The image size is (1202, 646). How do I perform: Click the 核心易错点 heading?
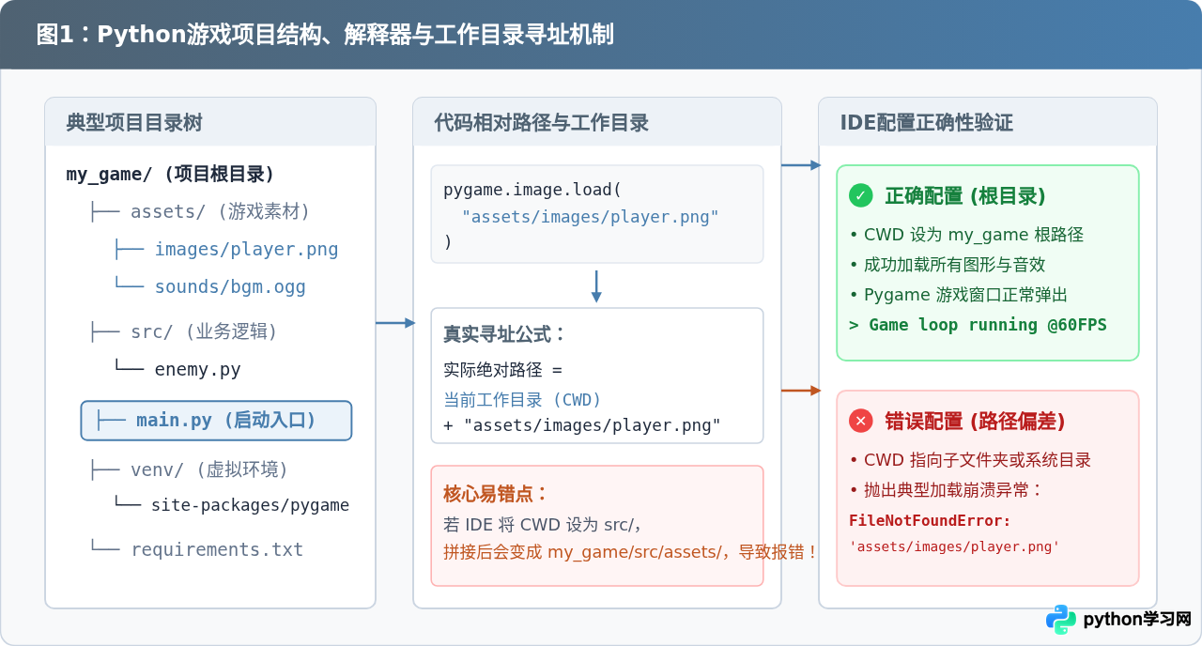click(x=495, y=494)
